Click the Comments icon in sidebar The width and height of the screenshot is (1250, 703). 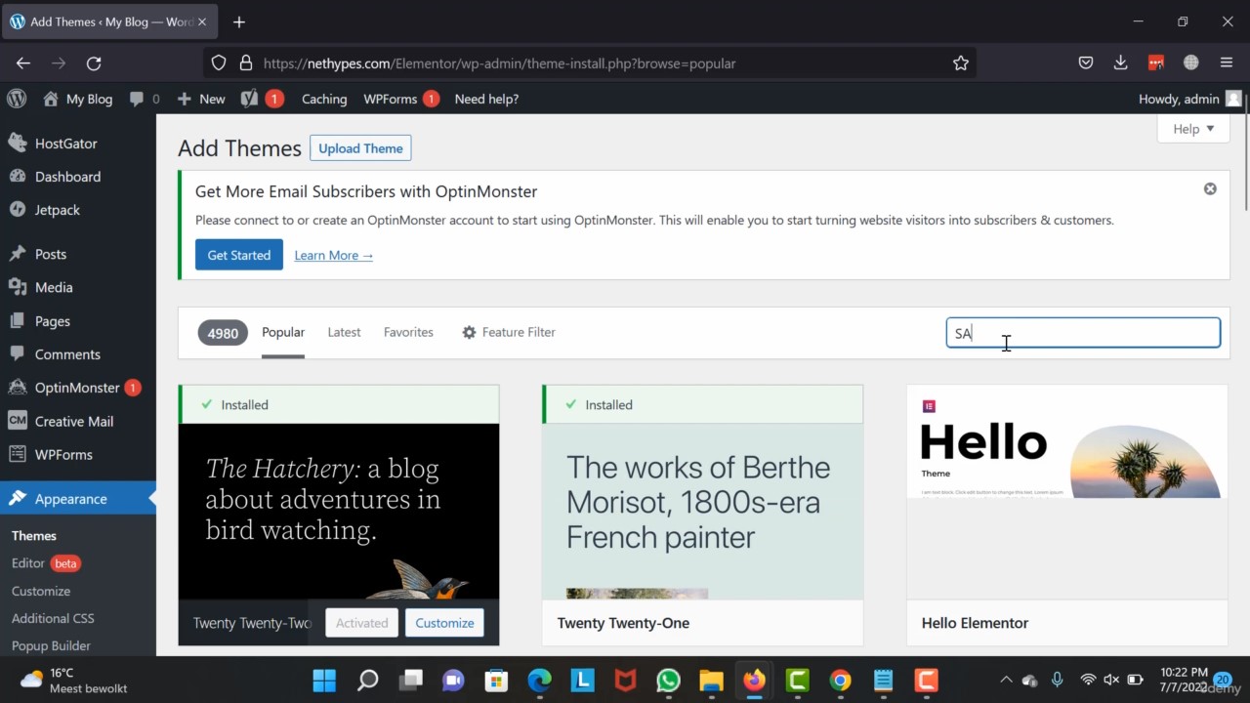pos(18,354)
